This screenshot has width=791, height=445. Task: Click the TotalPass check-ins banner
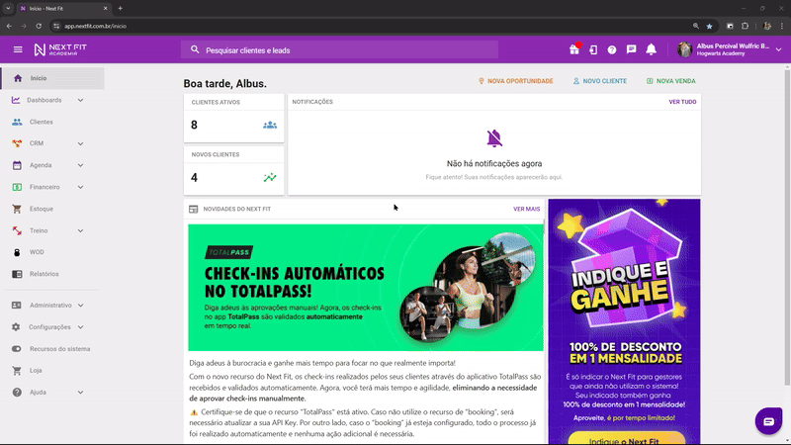366,288
